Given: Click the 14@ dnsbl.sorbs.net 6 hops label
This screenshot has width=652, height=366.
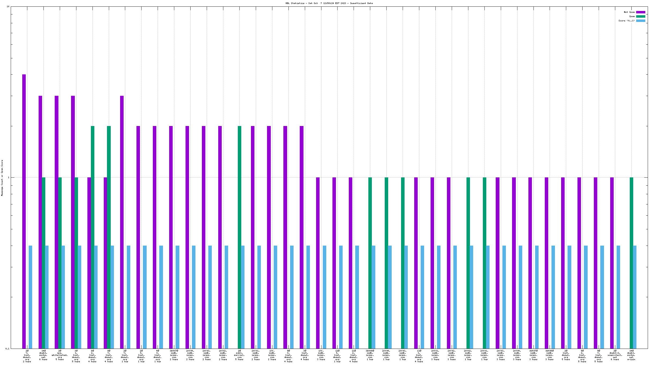Looking at the screenshot, I should coord(43,355).
